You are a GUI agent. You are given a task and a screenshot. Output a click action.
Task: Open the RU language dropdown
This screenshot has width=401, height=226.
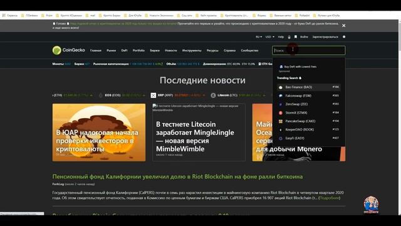click(x=259, y=37)
